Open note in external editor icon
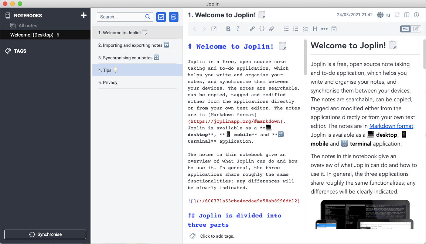 click(x=214, y=29)
